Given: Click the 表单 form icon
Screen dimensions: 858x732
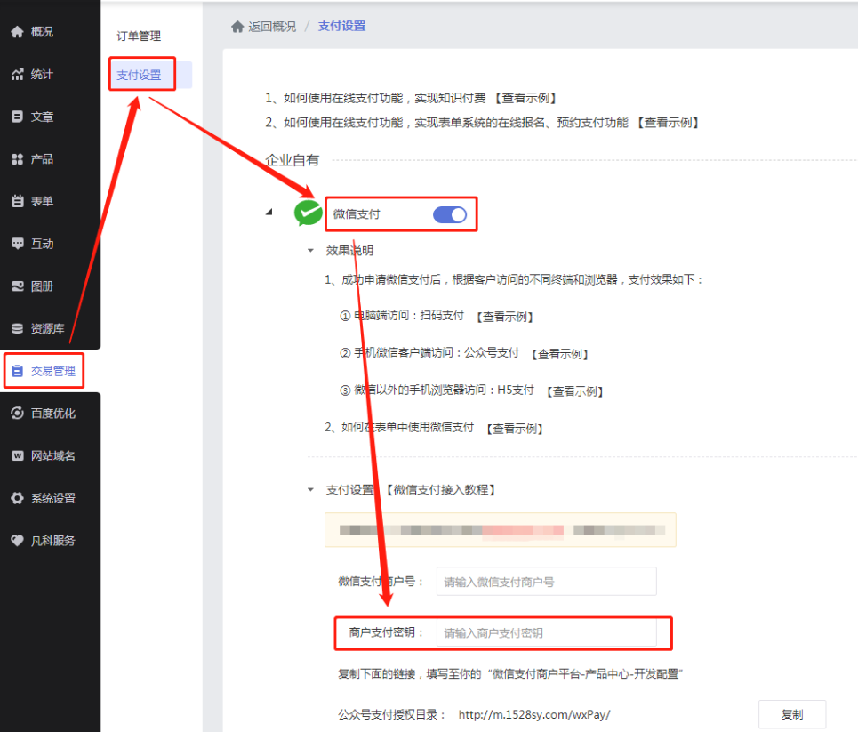Looking at the screenshot, I should [x=18, y=202].
